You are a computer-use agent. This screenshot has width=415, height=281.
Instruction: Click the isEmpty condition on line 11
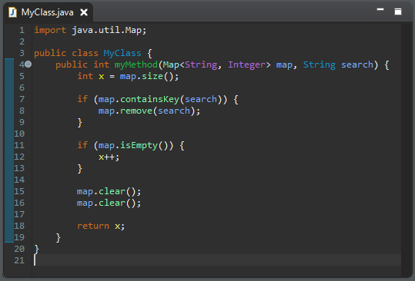coord(139,145)
